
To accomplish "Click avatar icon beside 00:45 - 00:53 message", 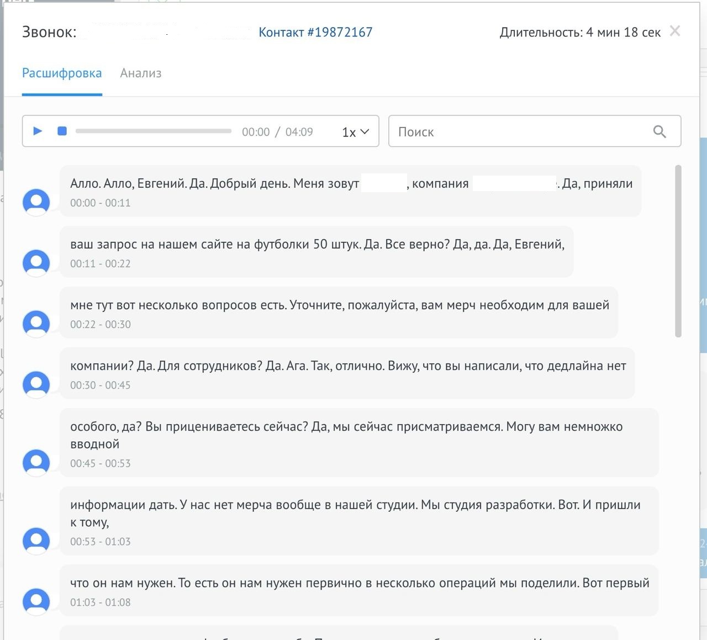I will click(36, 462).
